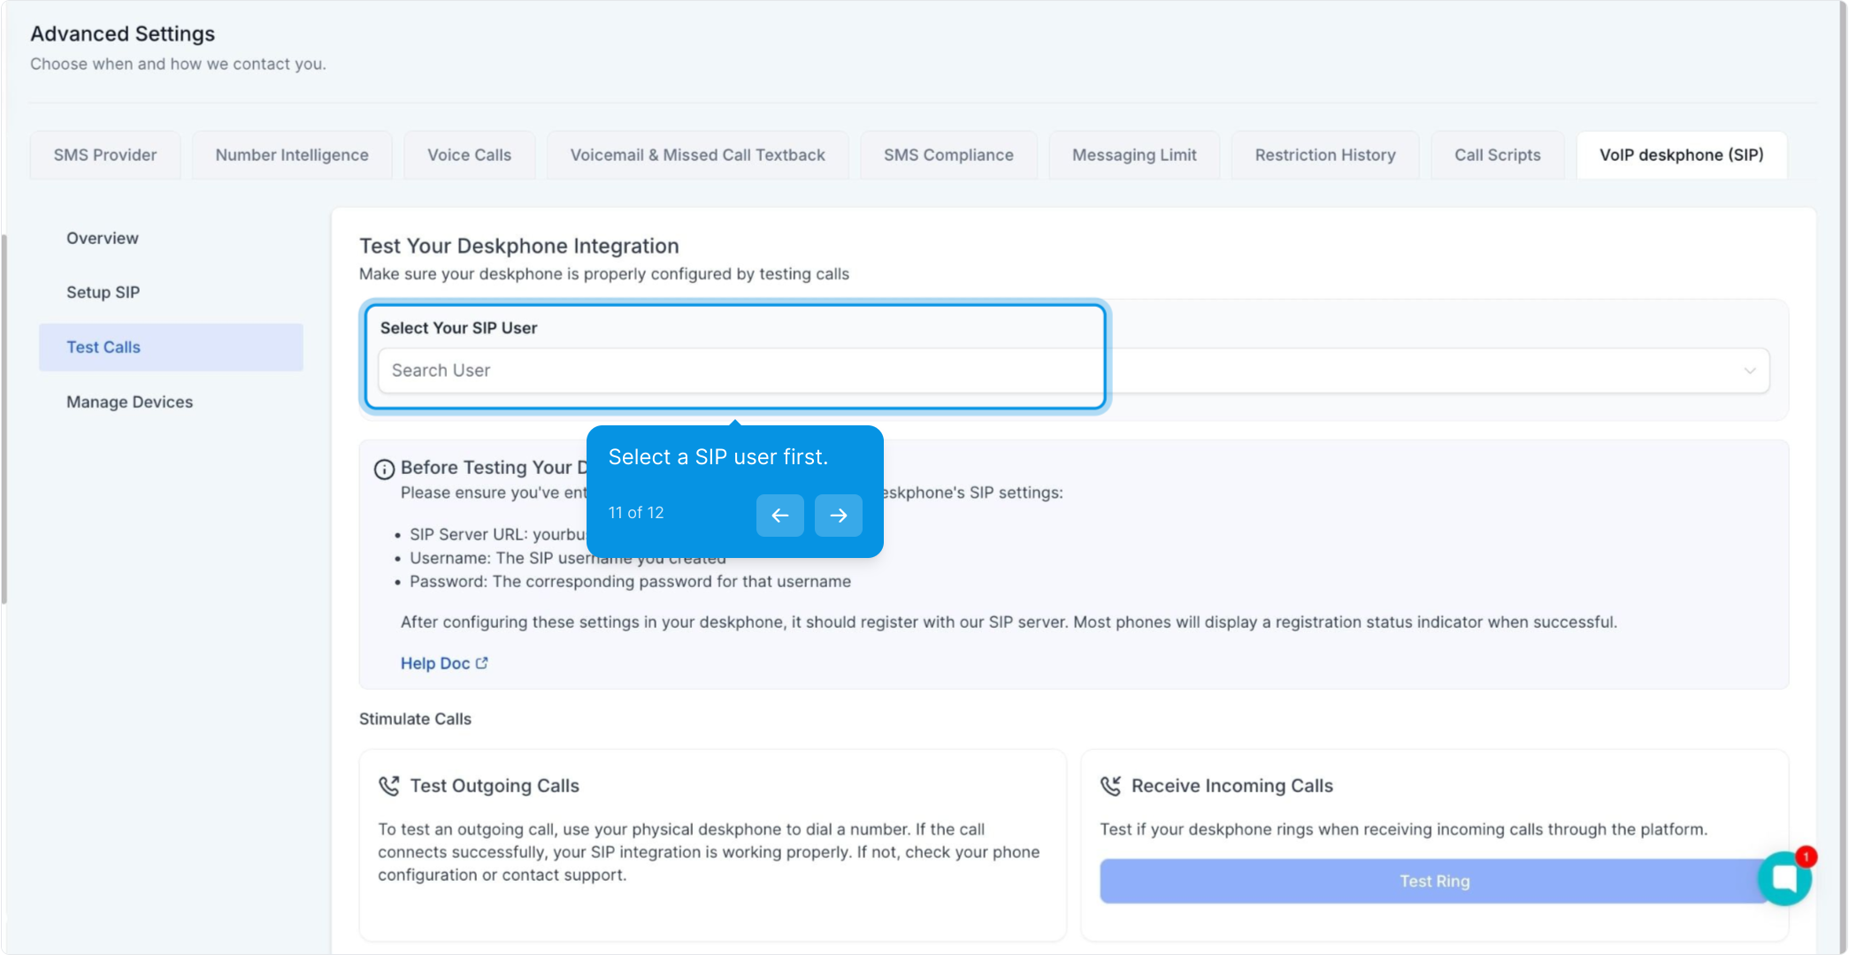Click the incoming call phone icon
This screenshot has height=955, width=1849.
click(x=1110, y=786)
